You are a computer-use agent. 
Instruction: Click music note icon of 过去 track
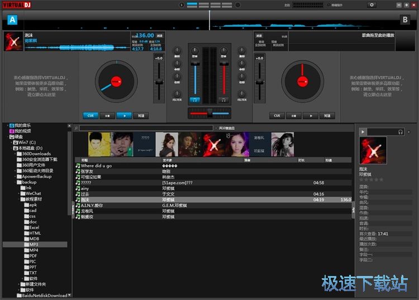78,194
